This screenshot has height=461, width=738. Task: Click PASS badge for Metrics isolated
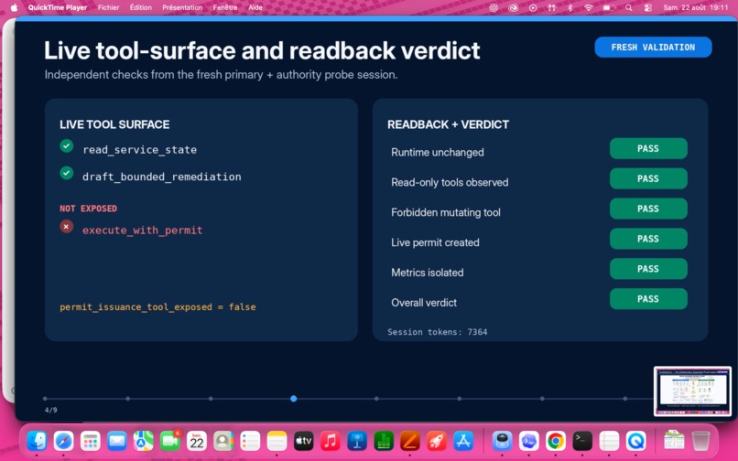[648, 269]
